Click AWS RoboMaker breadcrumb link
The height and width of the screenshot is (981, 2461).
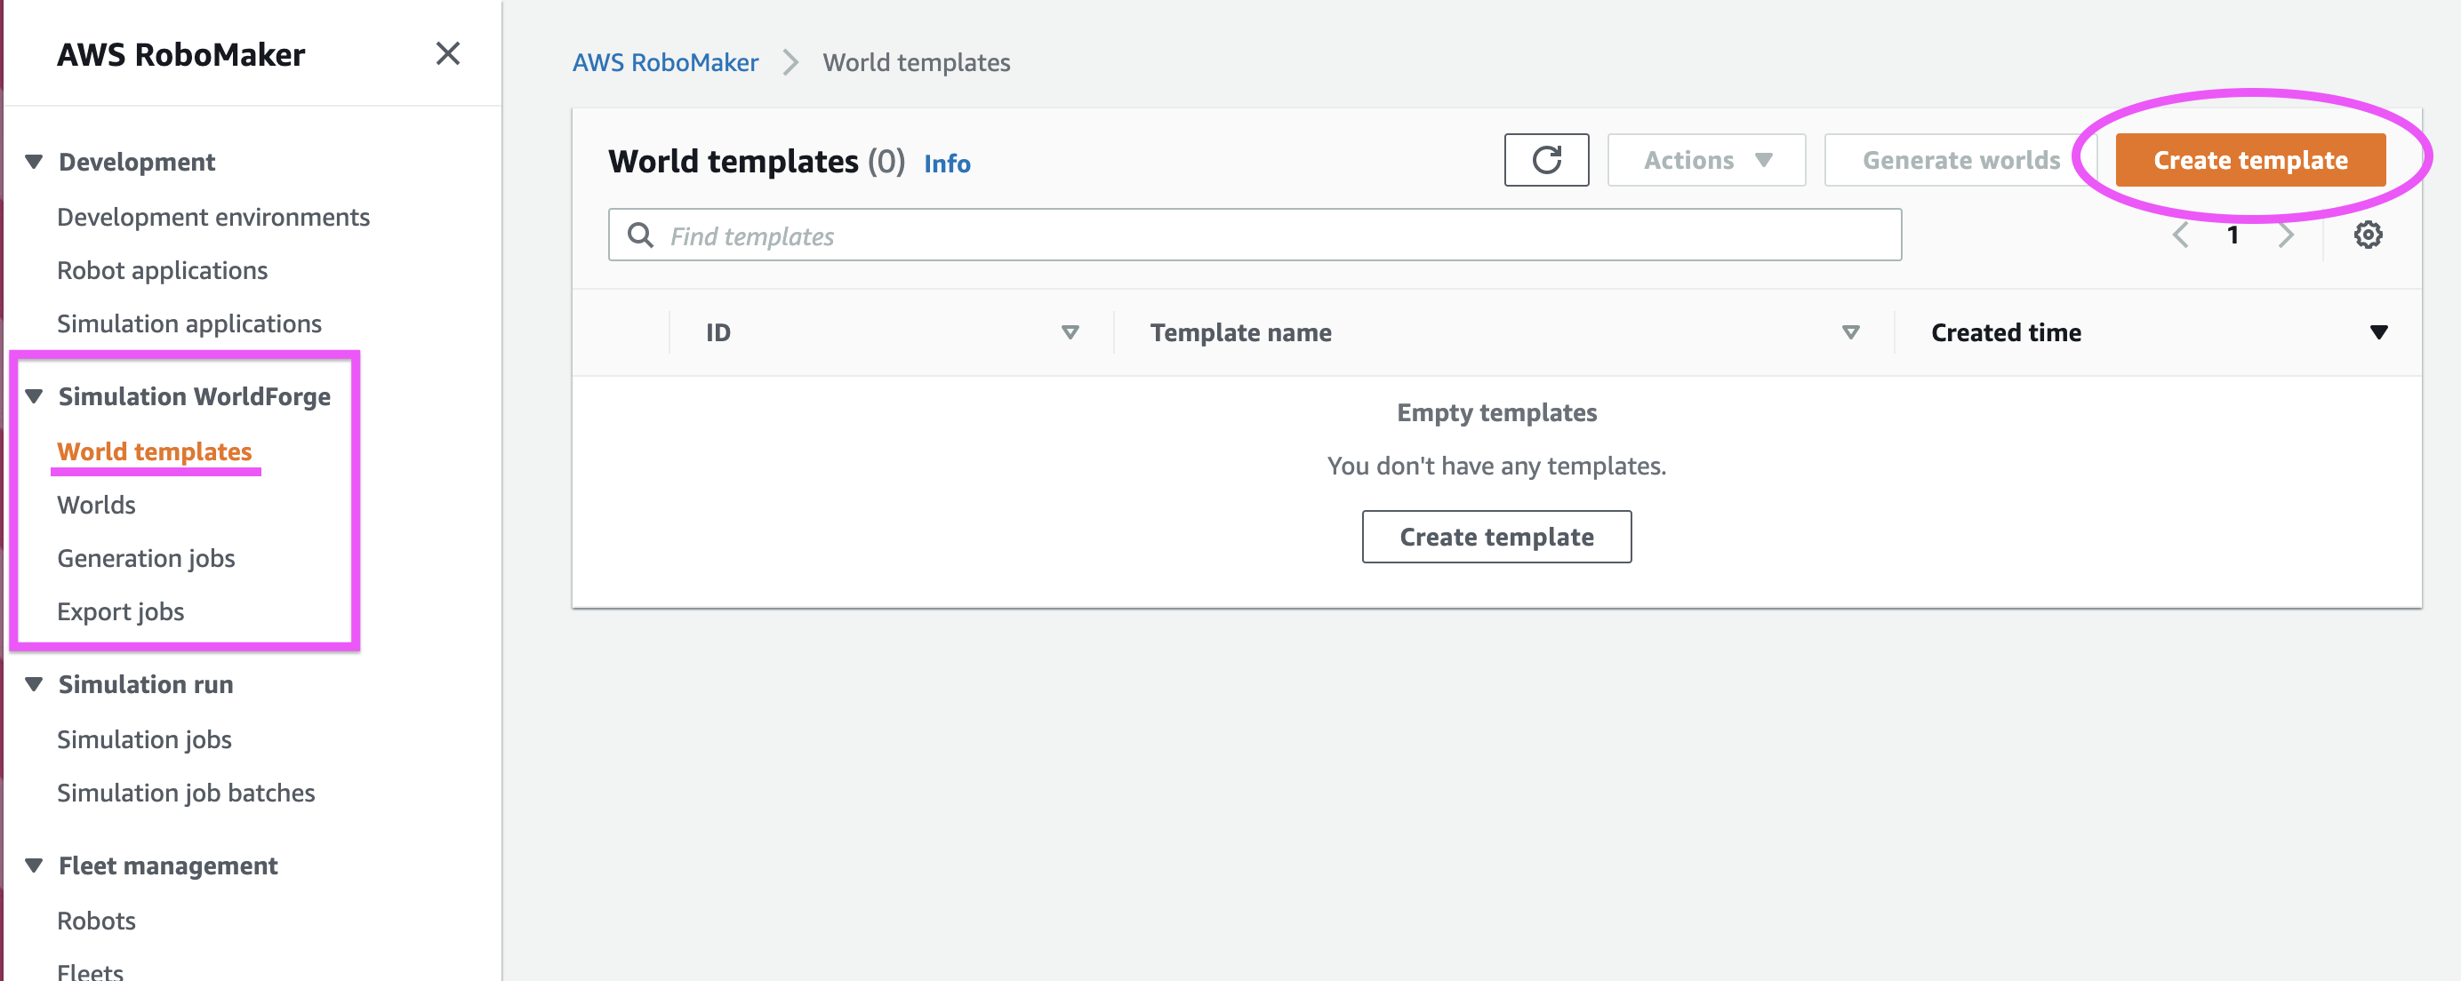pyautogui.click(x=665, y=62)
